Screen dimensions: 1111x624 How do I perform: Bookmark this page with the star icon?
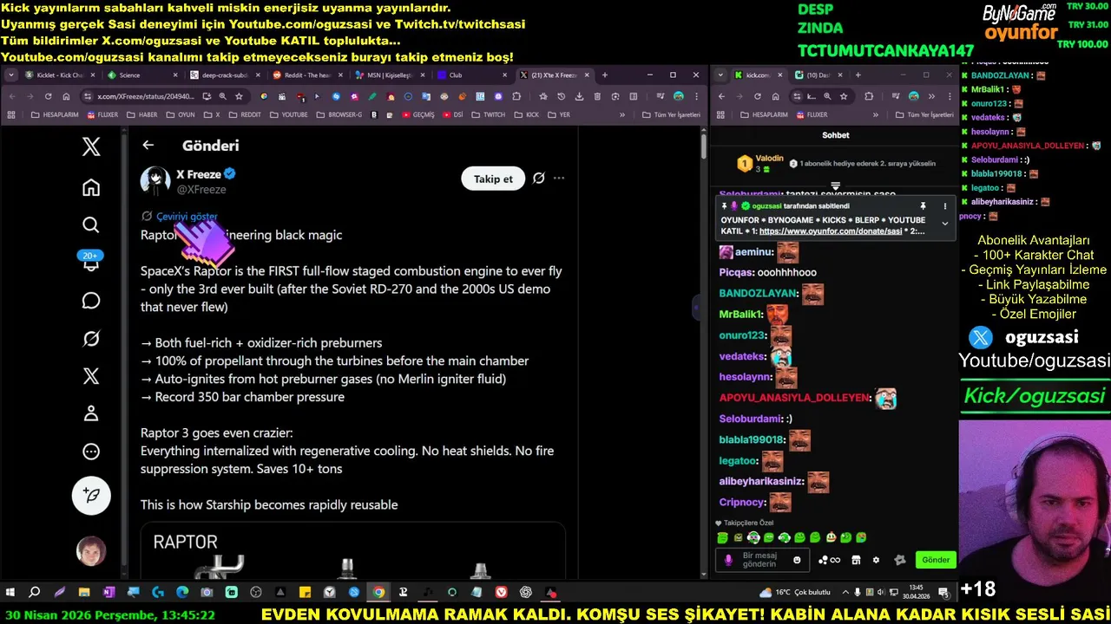tap(239, 96)
